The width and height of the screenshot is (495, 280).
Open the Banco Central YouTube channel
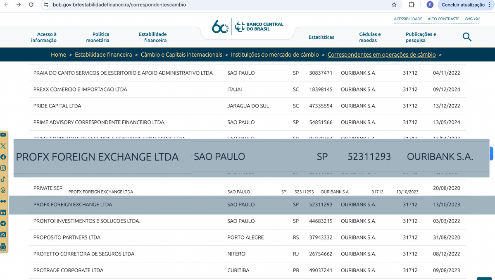pyautogui.click(x=3, y=135)
